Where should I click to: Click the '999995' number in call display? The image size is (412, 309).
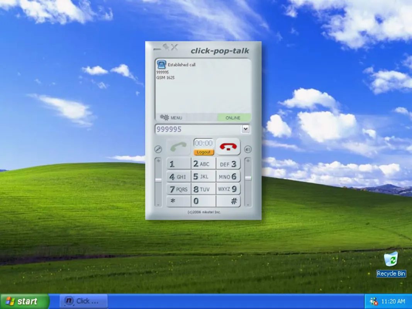(x=163, y=72)
